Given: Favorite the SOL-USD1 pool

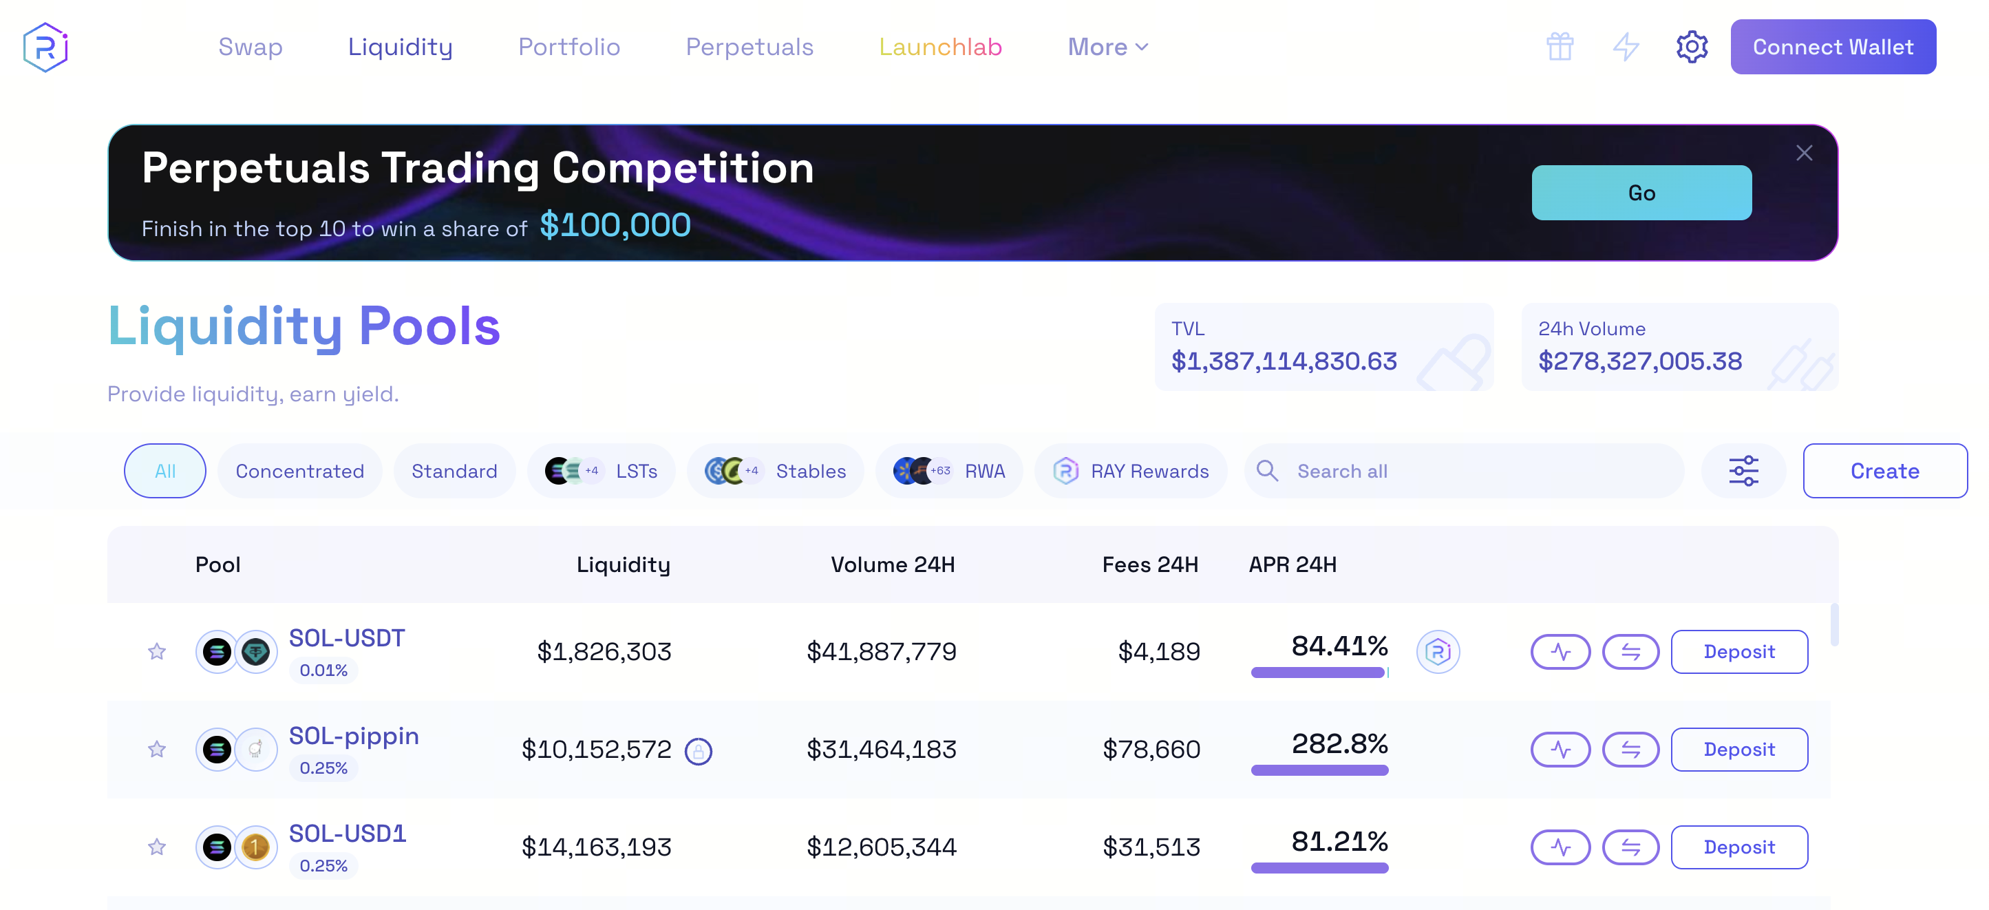Looking at the screenshot, I should pyautogui.click(x=157, y=847).
